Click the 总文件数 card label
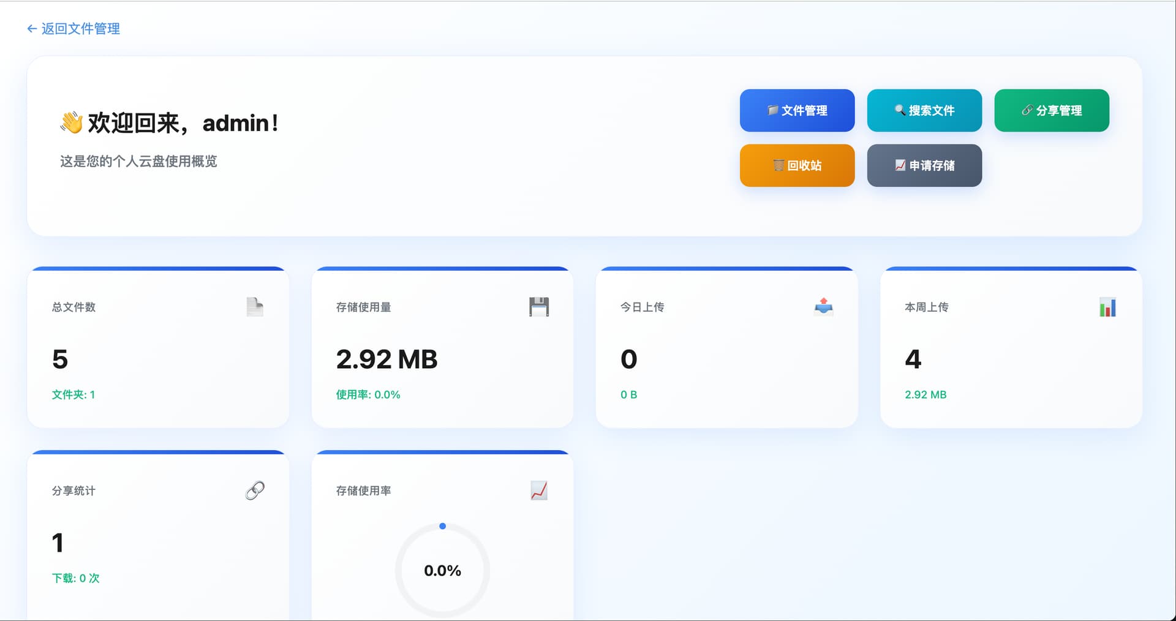Screen dimensions: 1176x621 [73, 307]
